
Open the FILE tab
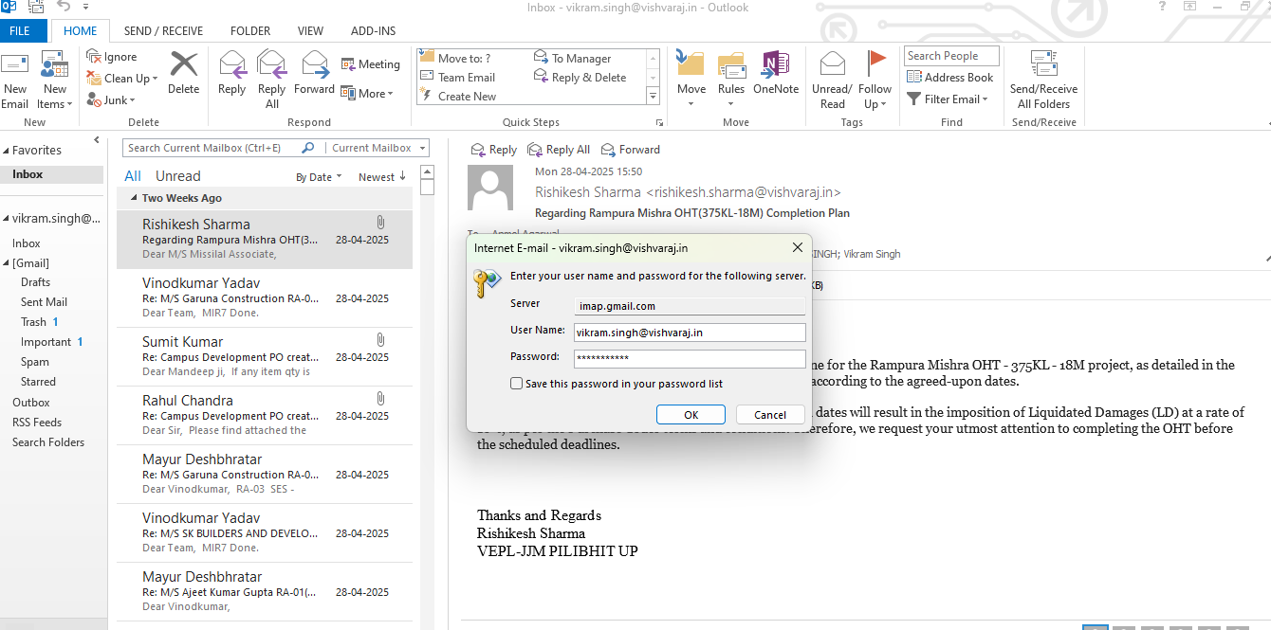(20, 31)
